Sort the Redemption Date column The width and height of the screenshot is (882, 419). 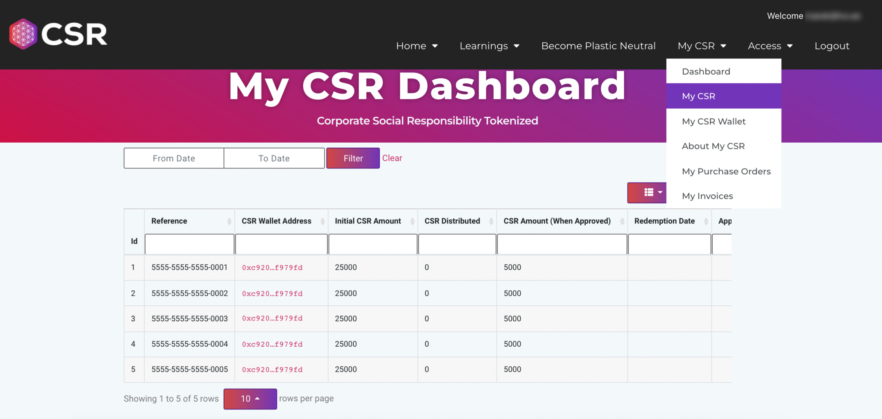point(705,221)
